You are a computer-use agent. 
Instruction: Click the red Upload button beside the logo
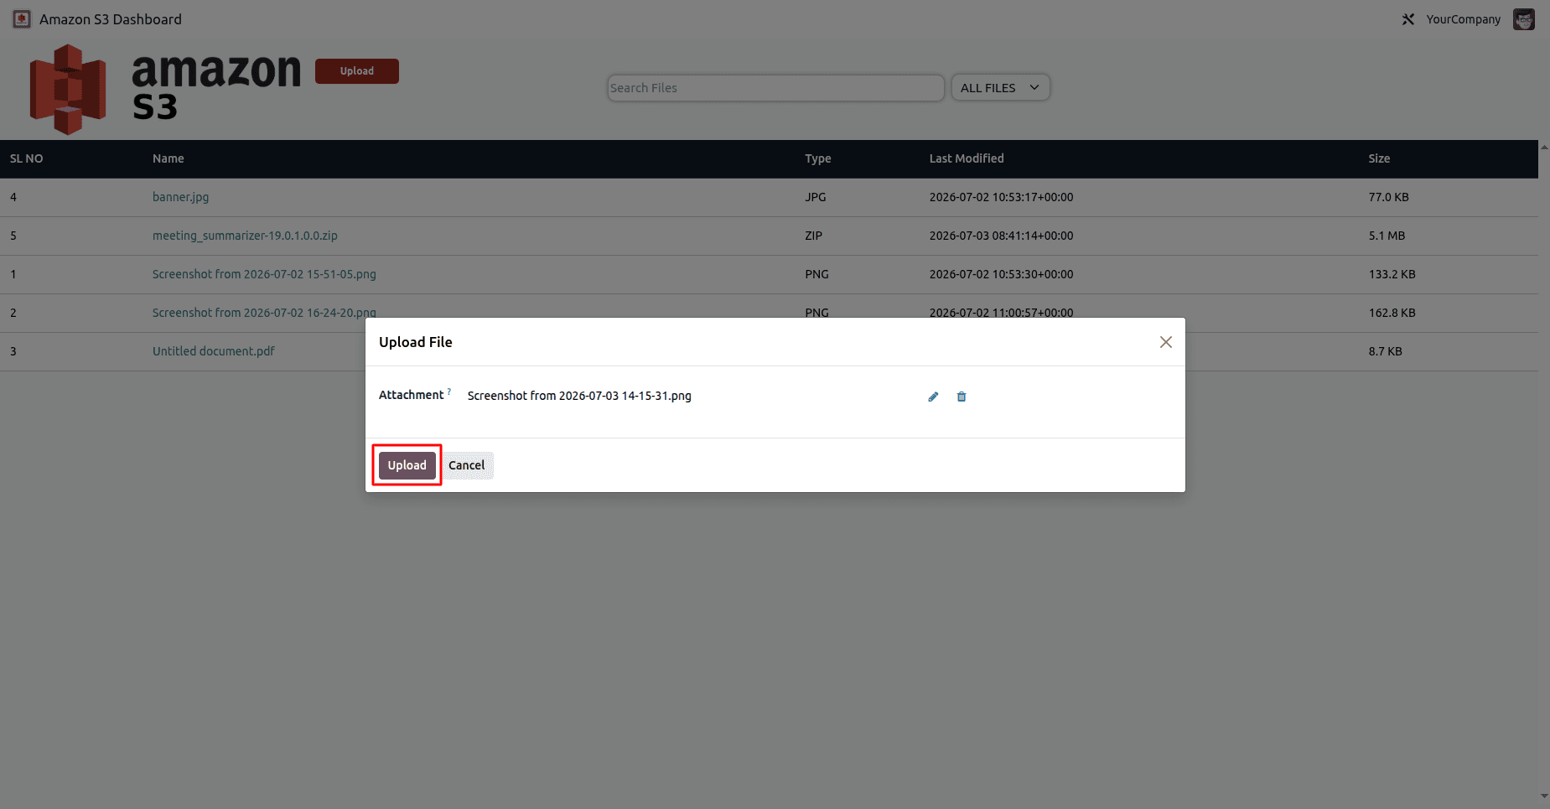357,71
